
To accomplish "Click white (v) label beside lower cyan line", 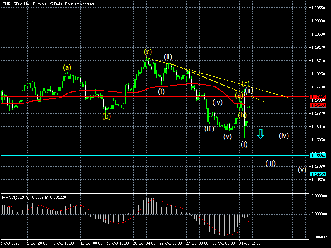I will coord(302,169).
